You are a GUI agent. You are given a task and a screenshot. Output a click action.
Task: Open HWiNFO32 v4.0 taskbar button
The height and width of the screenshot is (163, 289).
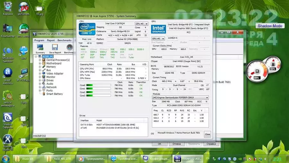[188, 159]
